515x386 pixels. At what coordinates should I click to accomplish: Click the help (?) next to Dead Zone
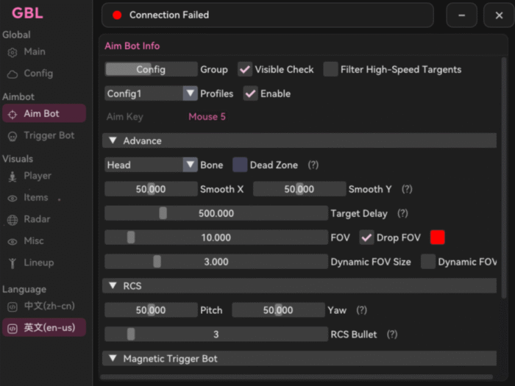click(x=313, y=165)
